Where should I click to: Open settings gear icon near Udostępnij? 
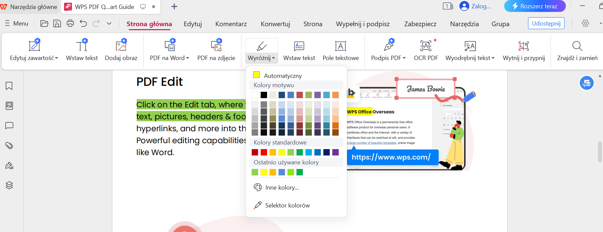click(585, 23)
